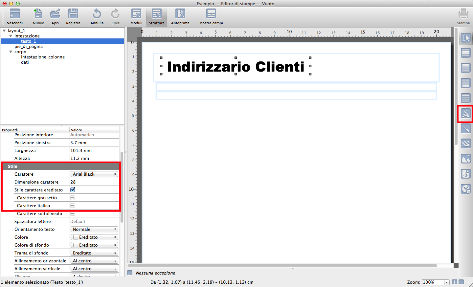This screenshot has height=287, width=473.
Task: Undo last action with Annulla
Action: [97, 14]
